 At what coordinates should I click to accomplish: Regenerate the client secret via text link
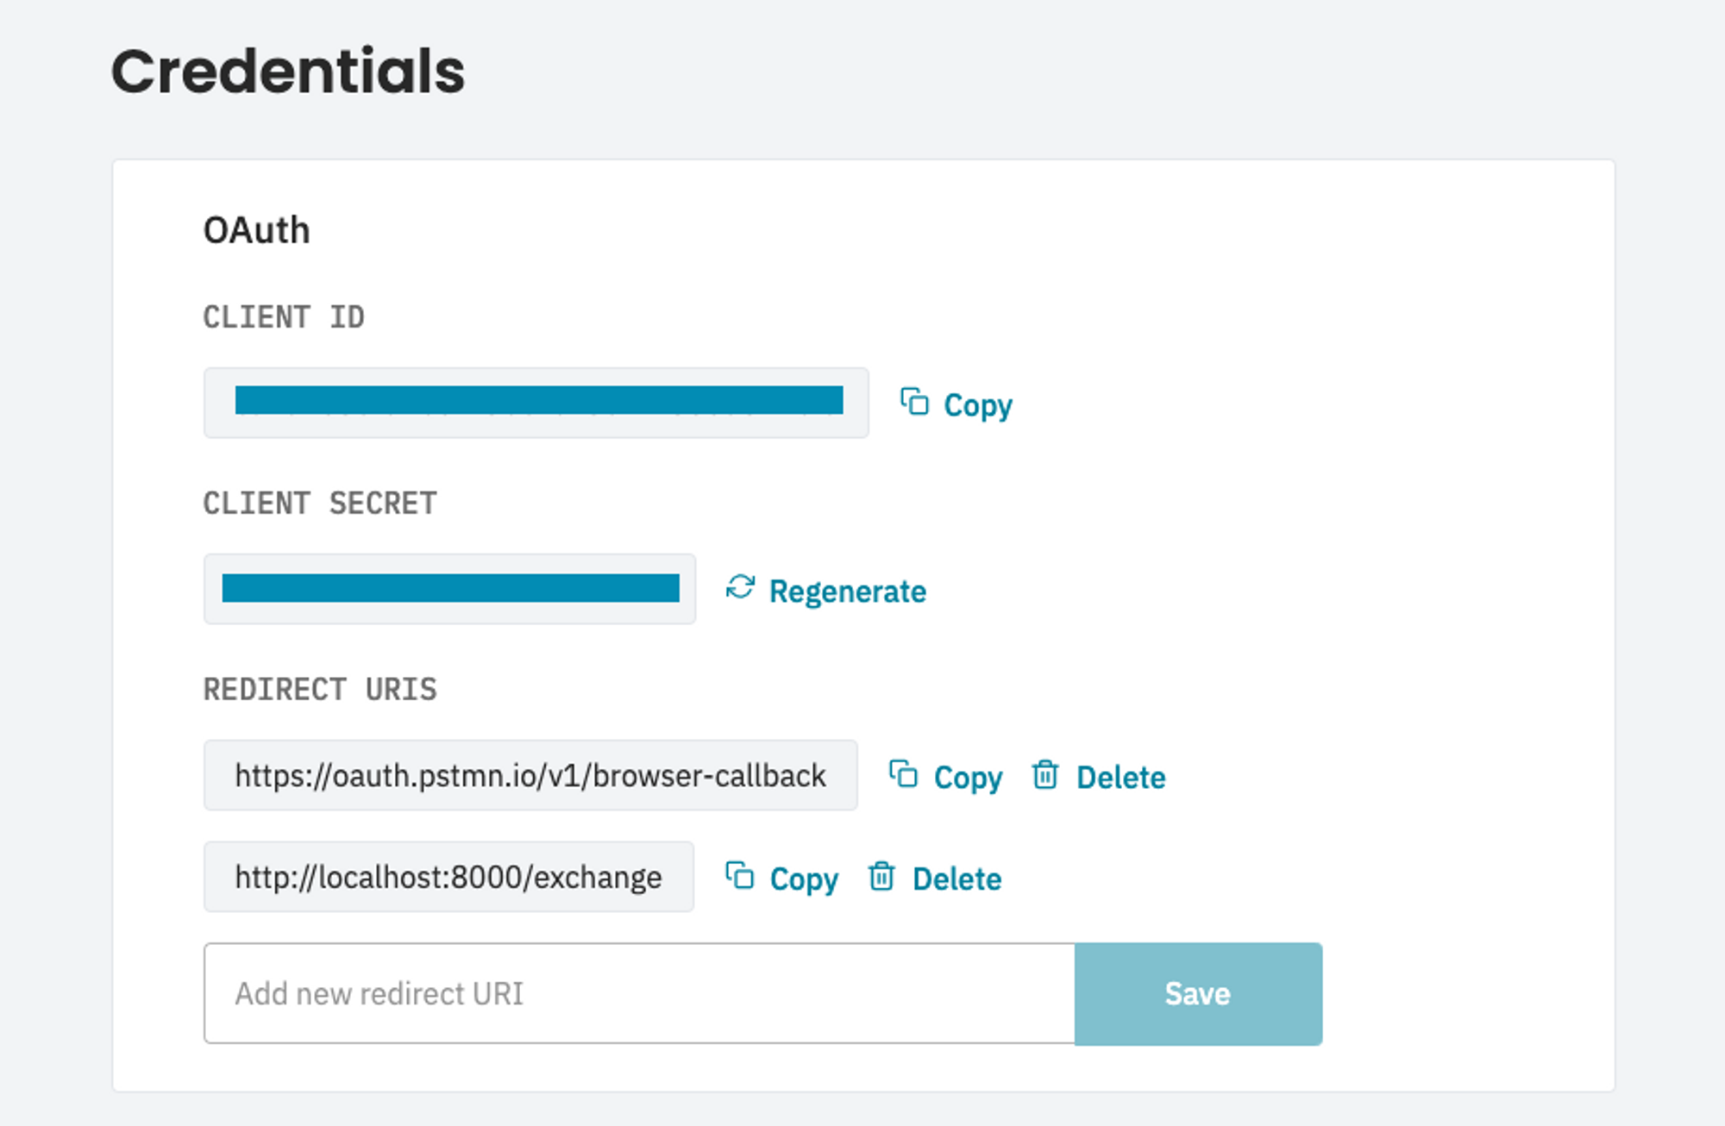click(847, 591)
